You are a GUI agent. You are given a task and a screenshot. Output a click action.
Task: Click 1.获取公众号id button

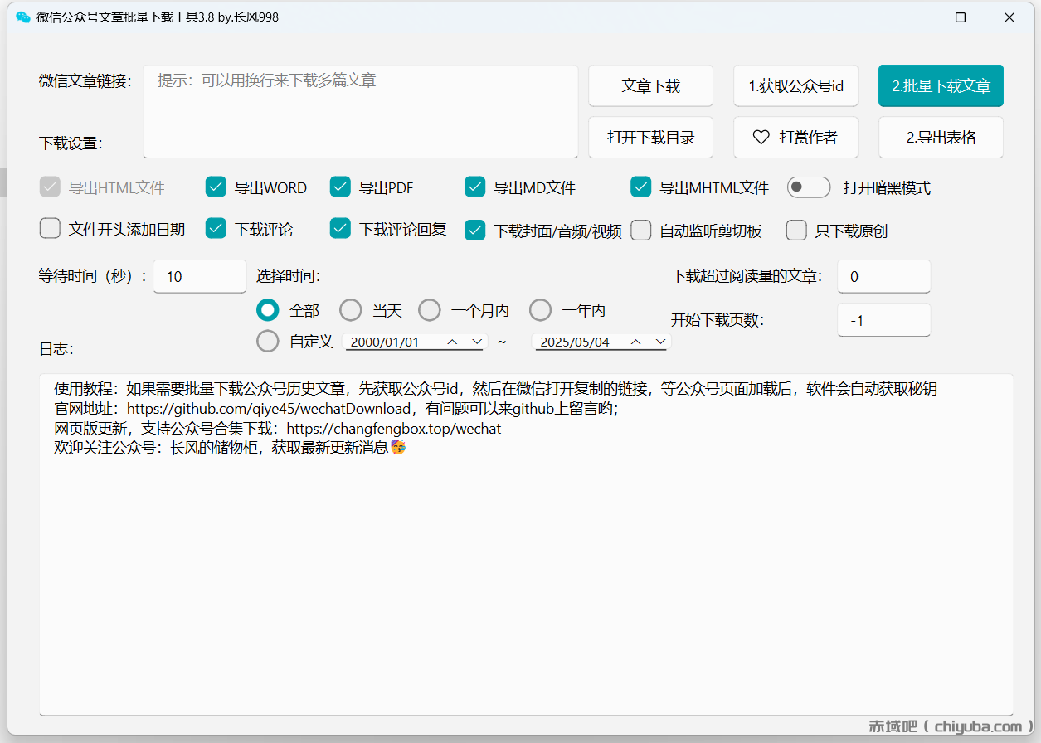[x=796, y=86]
